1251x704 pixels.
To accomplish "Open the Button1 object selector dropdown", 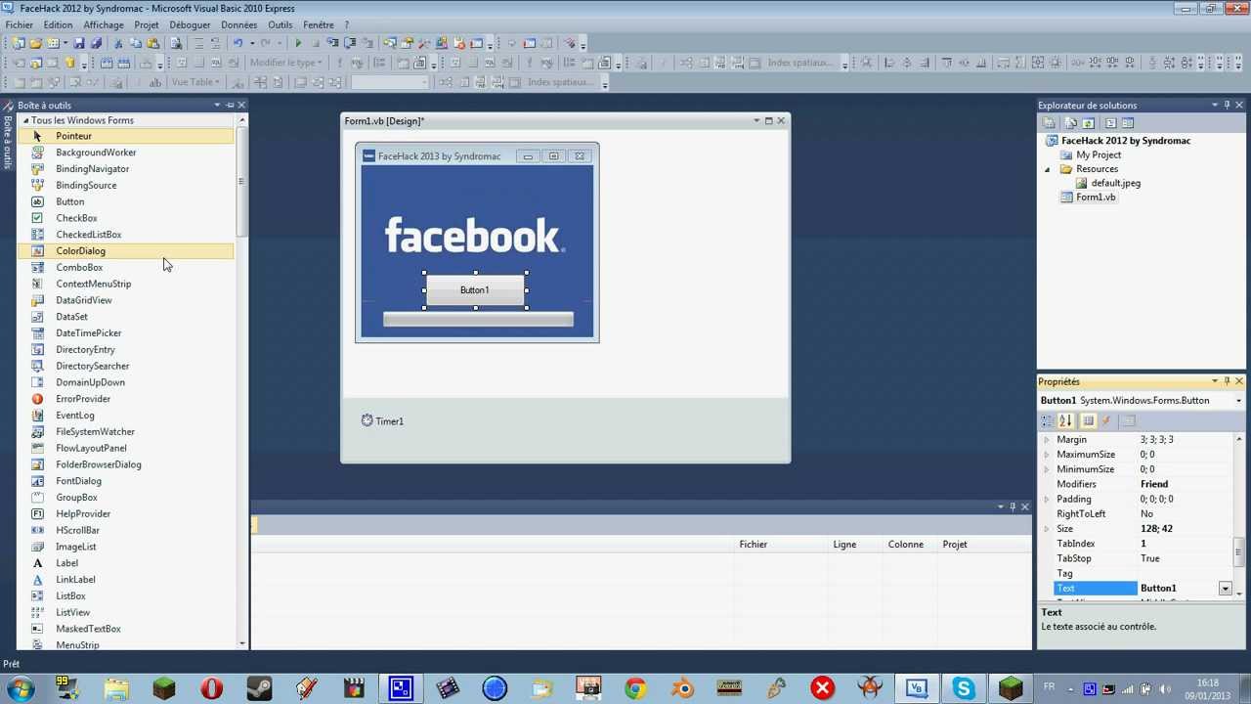I will tap(1238, 401).
